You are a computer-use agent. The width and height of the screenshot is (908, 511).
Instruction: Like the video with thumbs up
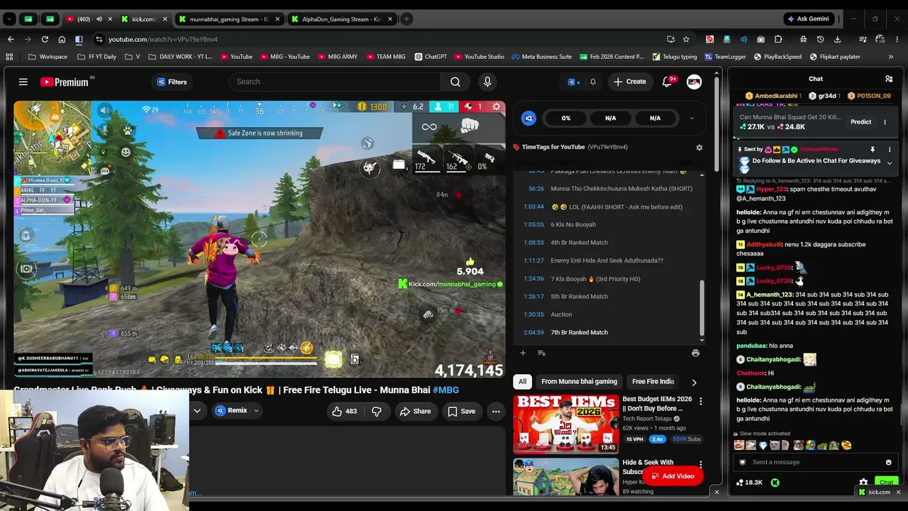[x=345, y=411]
